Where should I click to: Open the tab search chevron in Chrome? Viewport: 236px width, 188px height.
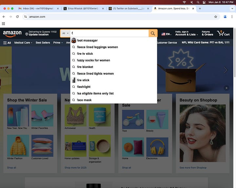232,9
